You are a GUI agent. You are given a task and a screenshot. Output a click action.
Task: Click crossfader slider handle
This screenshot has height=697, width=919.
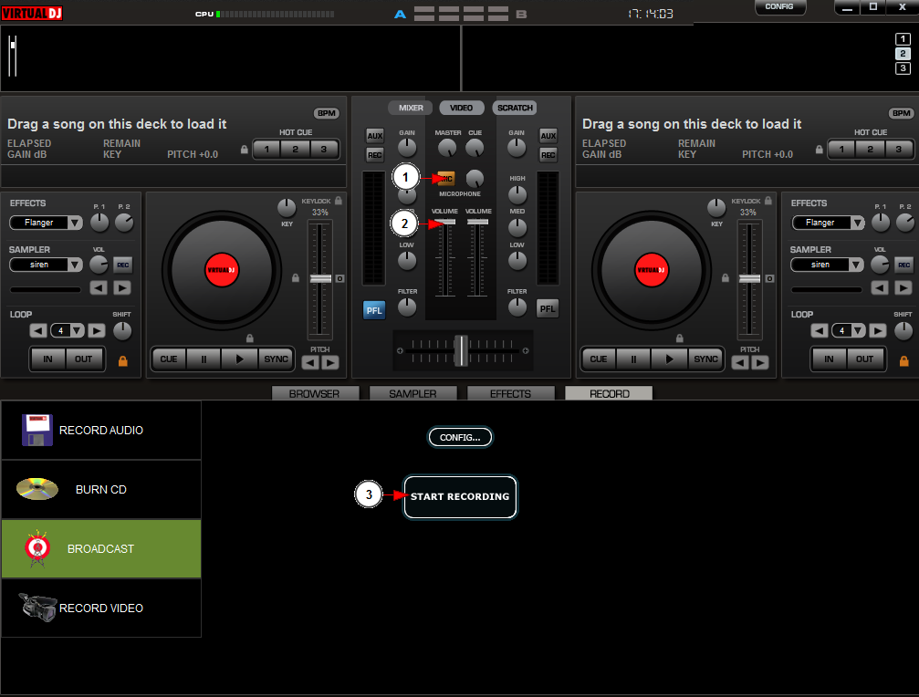(x=462, y=350)
